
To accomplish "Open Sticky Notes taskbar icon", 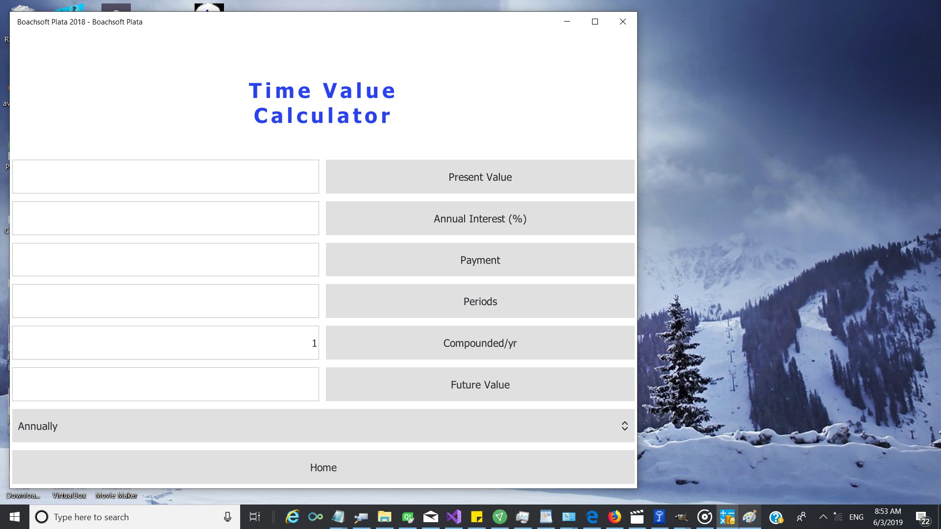I will point(476,517).
